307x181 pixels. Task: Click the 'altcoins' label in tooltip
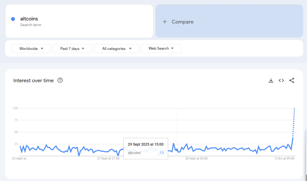(x=134, y=153)
